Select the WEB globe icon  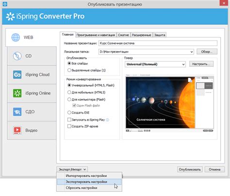(16, 37)
